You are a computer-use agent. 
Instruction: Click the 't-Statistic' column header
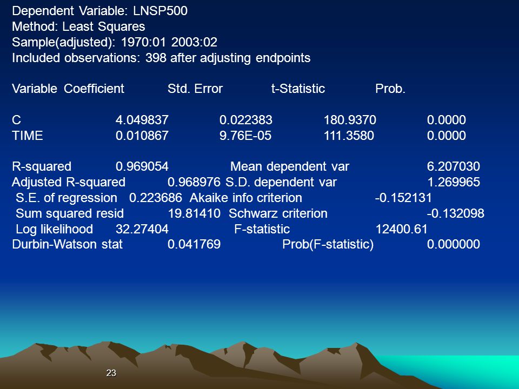click(298, 89)
